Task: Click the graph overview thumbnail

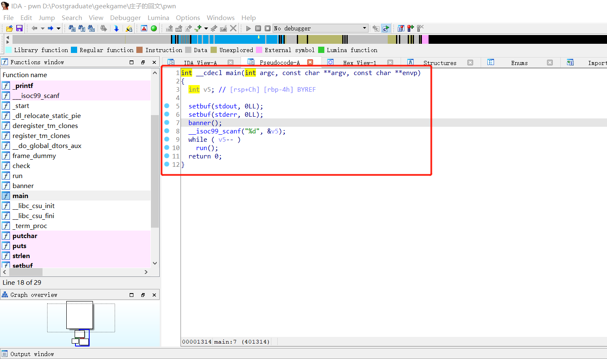Action: point(80,323)
